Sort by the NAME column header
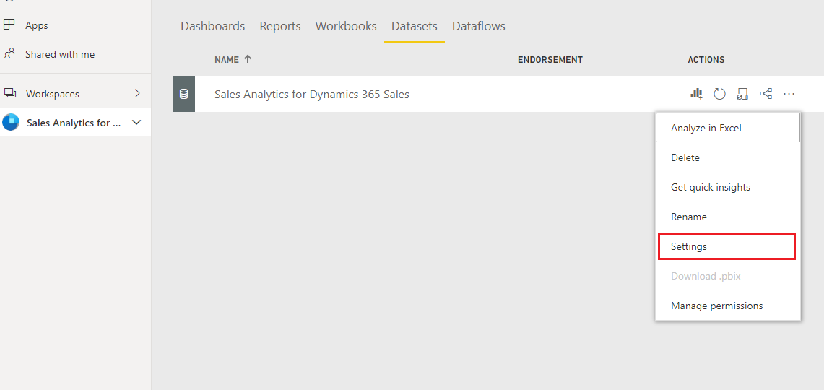 [x=227, y=60]
